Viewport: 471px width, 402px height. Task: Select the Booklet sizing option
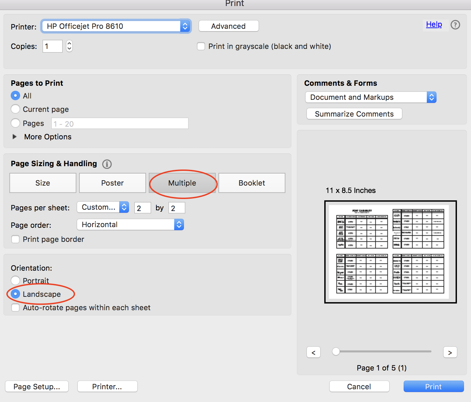click(x=252, y=183)
